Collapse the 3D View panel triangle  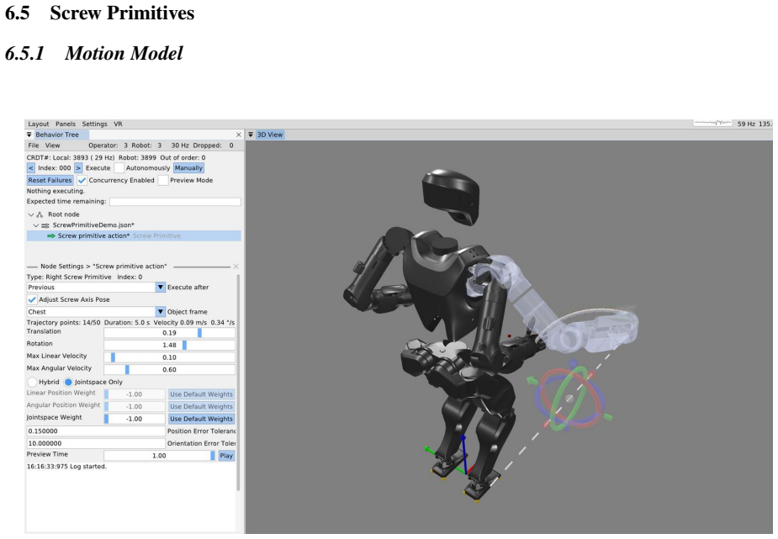pos(251,135)
